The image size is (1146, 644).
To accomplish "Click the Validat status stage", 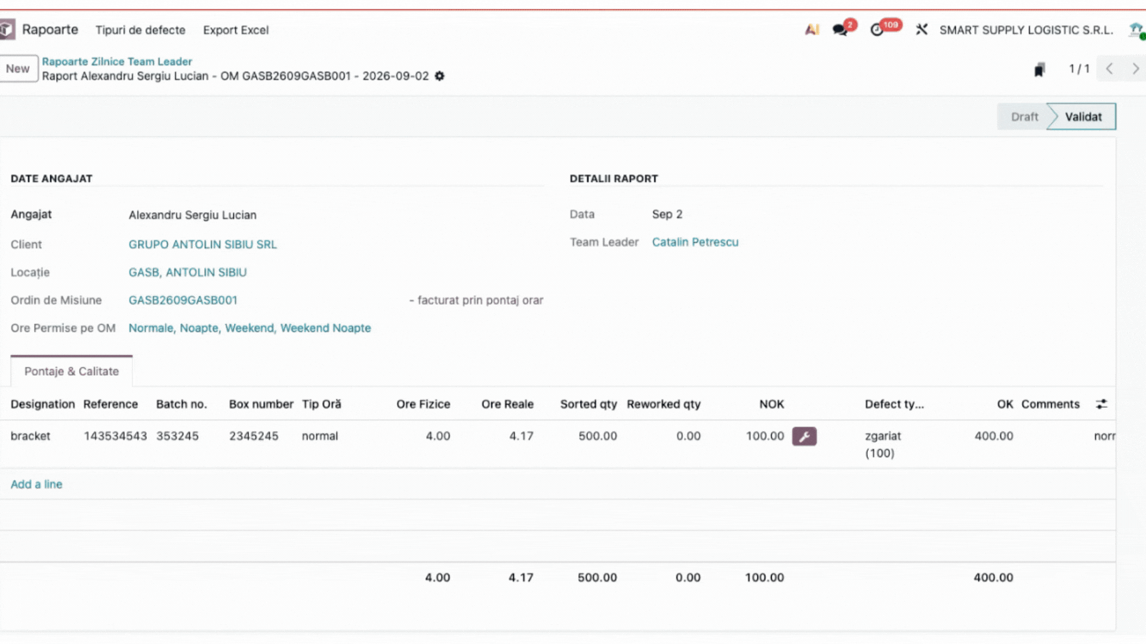I will (1083, 117).
